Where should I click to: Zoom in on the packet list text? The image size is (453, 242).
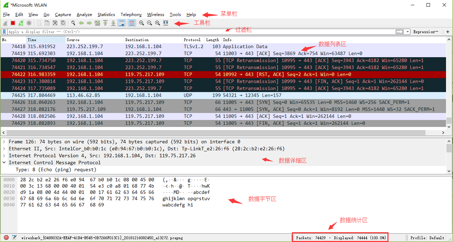click(142, 23)
